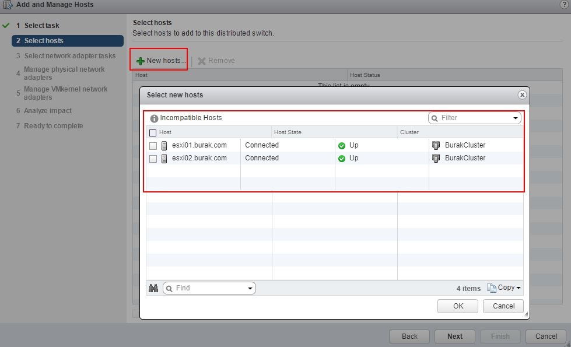571x347 pixels.
Task: Sort by the Host State column header
Action: pos(288,132)
